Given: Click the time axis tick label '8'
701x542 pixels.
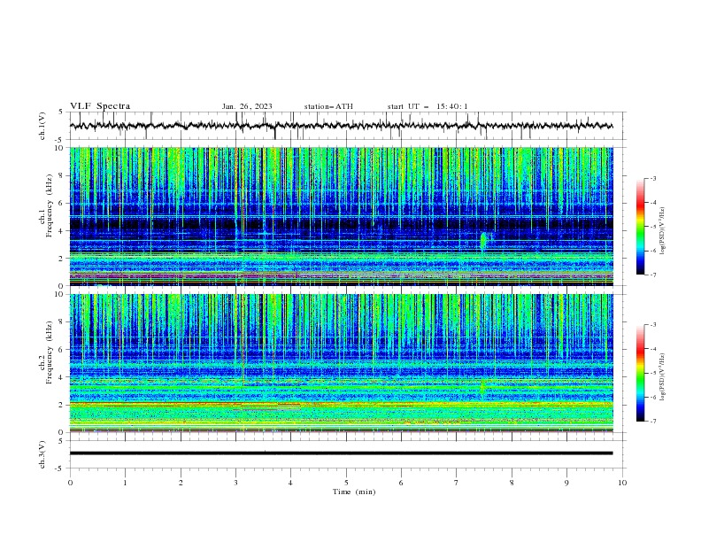Looking at the screenshot, I should point(512,483).
